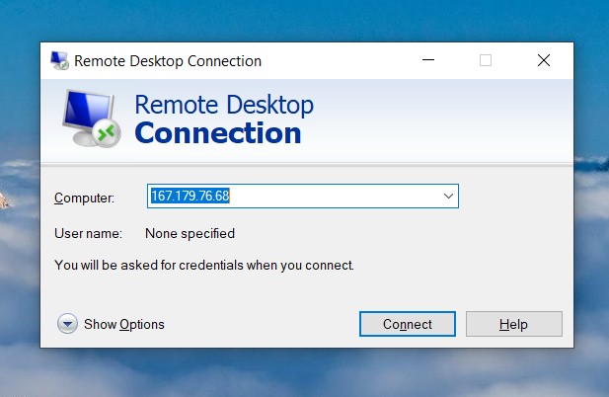Click the User name: label
The height and width of the screenshot is (397, 609).
[x=88, y=233]
